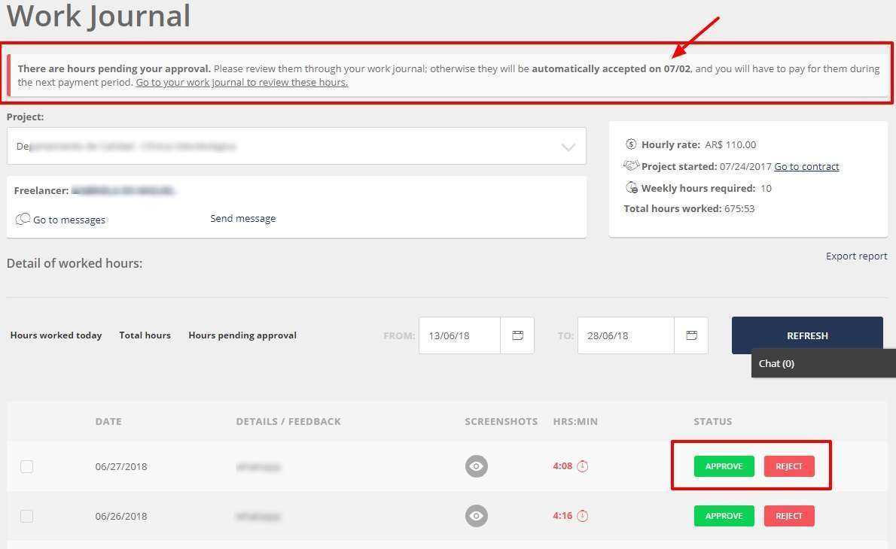The width and height of the screenshot is (896, 549).
Task: Switch to Total hours tab
Action: point(145,335)
